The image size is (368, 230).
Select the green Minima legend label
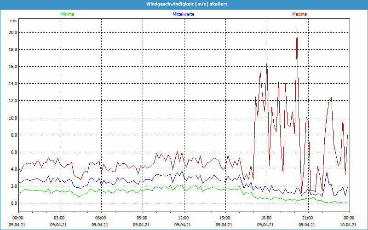pos(67,14)
